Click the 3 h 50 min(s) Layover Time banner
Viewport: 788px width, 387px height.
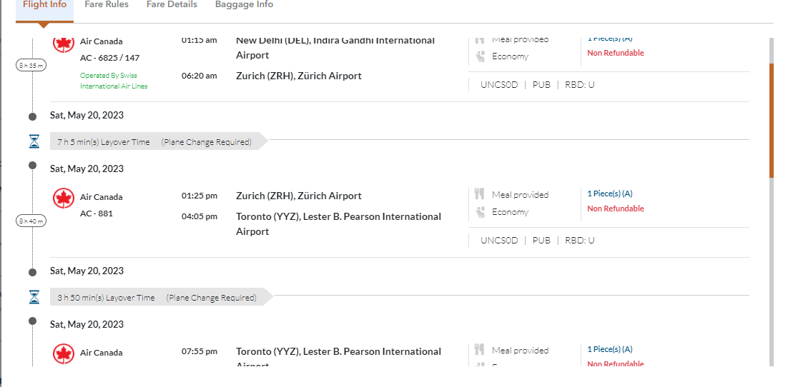pyautogui.click(x=157, y=298)
